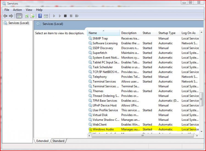Click 'Select an item to view its description' text
This screenshot has height=151, width=206.
pos(60,33)
